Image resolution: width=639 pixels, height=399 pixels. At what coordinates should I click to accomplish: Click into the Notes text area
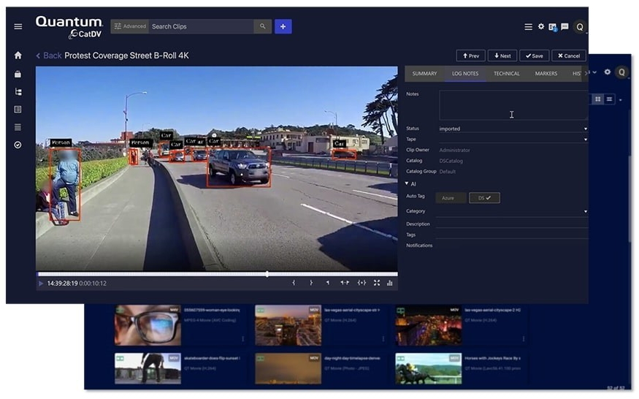(513, 105)
